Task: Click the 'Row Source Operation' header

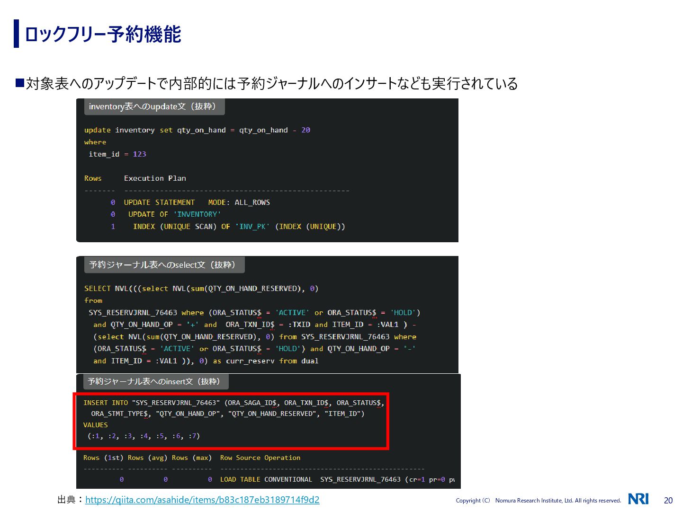Action: 260,458
